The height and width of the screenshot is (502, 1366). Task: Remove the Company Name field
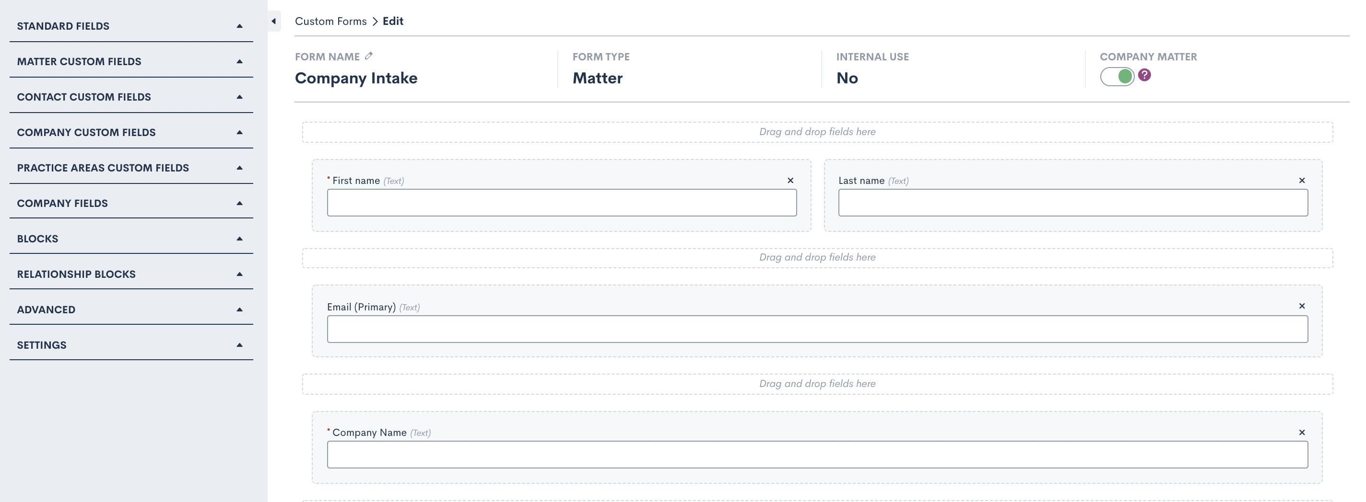(1301, 433)
